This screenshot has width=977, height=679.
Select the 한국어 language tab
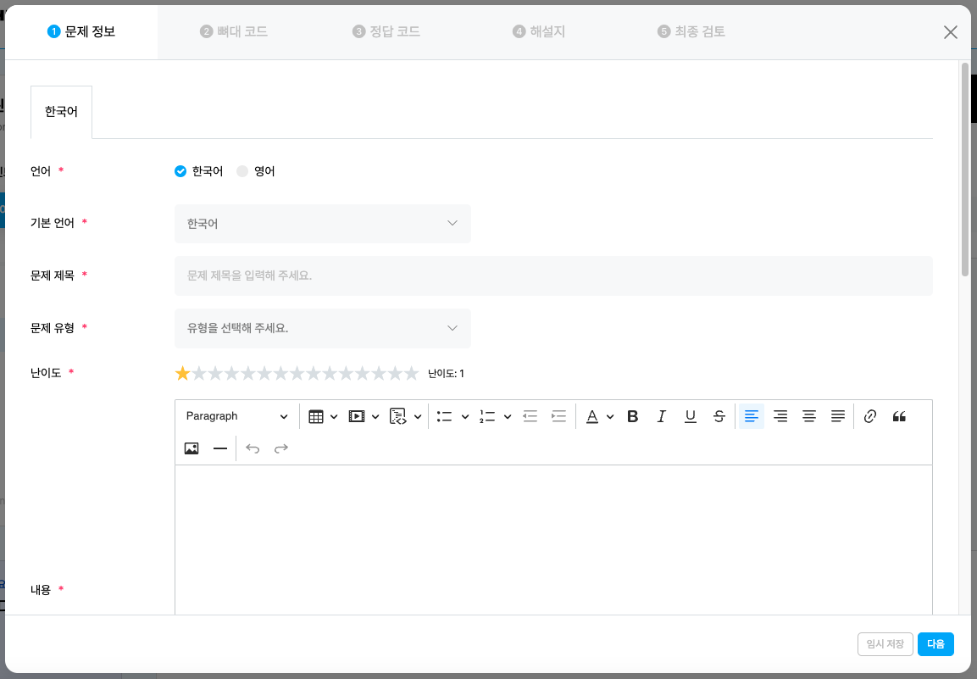click(61, 112)
